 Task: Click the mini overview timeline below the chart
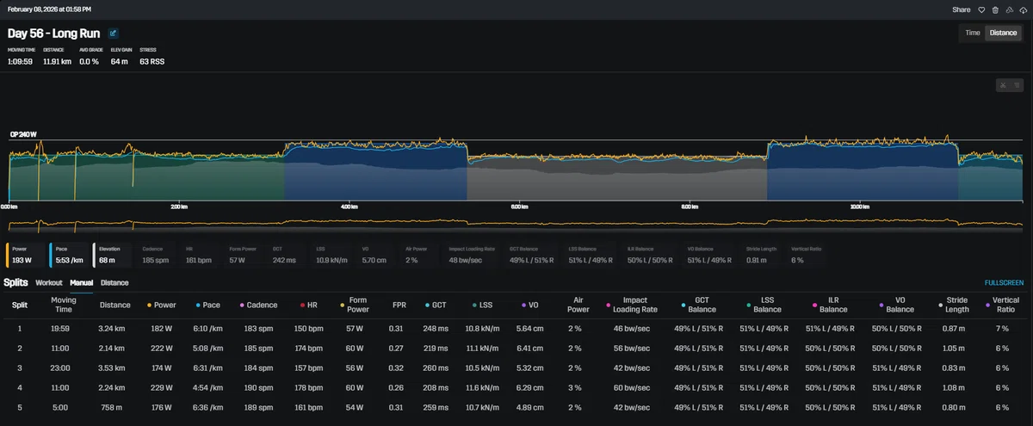tap(515, 224)
